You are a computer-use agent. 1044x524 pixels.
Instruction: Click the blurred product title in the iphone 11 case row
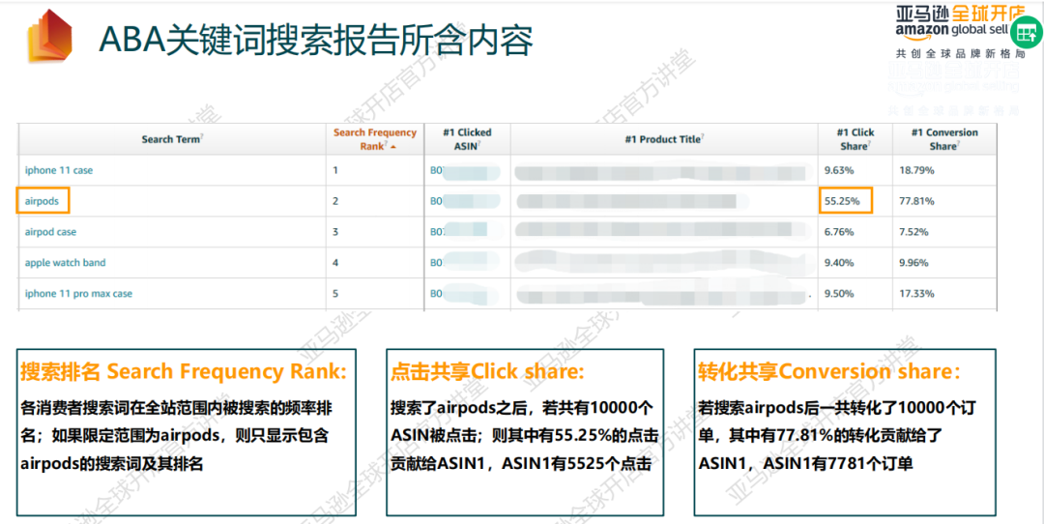(664, 170)
